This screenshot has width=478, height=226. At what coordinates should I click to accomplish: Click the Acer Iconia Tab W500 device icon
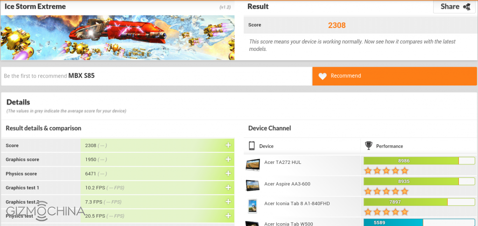tap(253, 222)
